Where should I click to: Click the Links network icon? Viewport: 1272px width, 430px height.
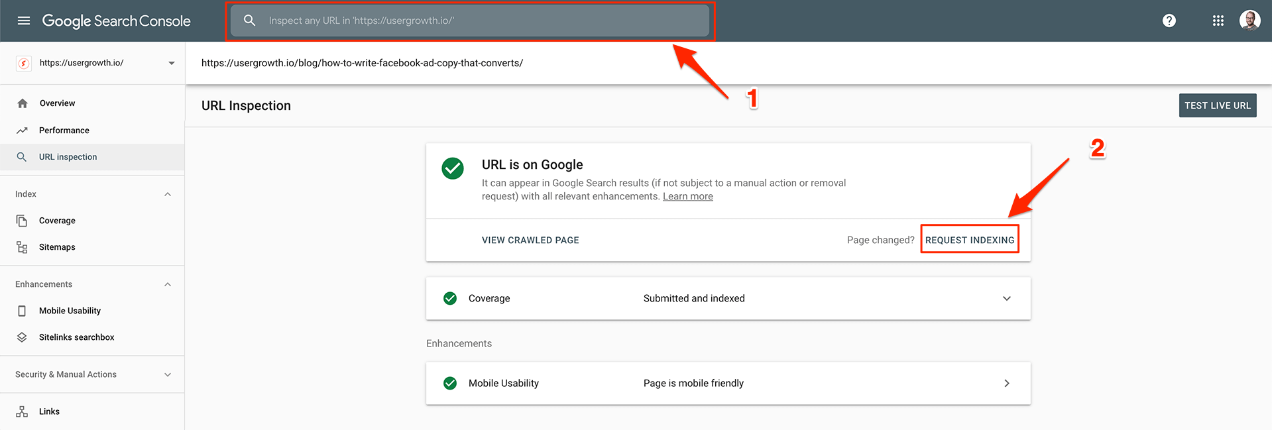(22, 411)
